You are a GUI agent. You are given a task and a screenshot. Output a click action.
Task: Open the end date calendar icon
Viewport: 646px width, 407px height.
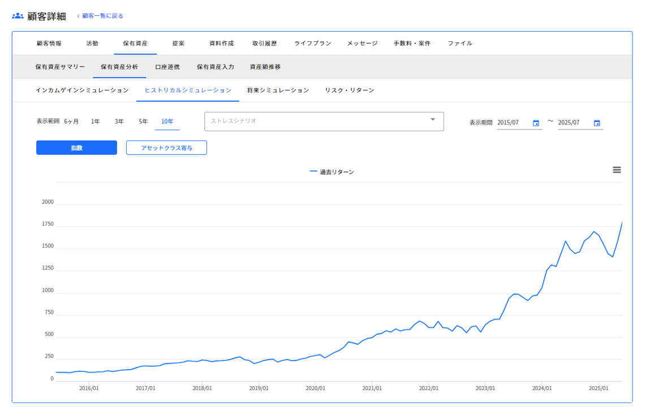click(x=597, y=123)
